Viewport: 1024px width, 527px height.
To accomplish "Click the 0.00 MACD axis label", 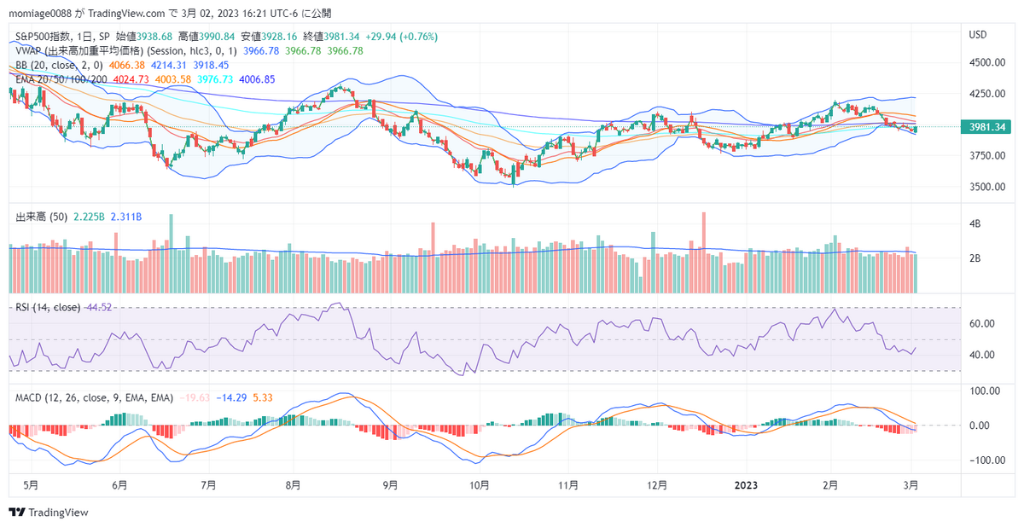I will (981, 426).
